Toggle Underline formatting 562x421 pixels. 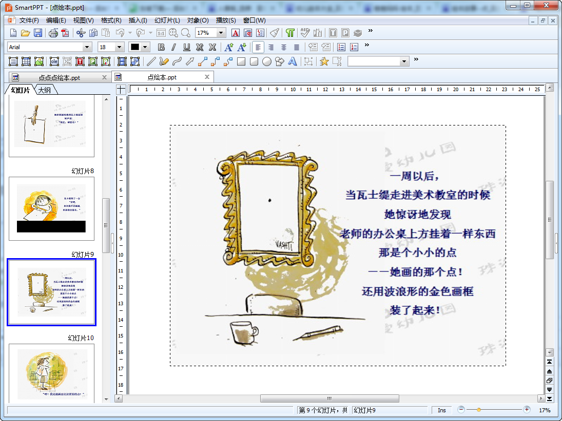[x=187, y=47]
